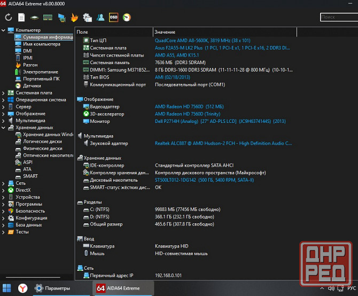Expand the Системная плата tree node
The image size is (358, 296).
(x=4, y=92)
